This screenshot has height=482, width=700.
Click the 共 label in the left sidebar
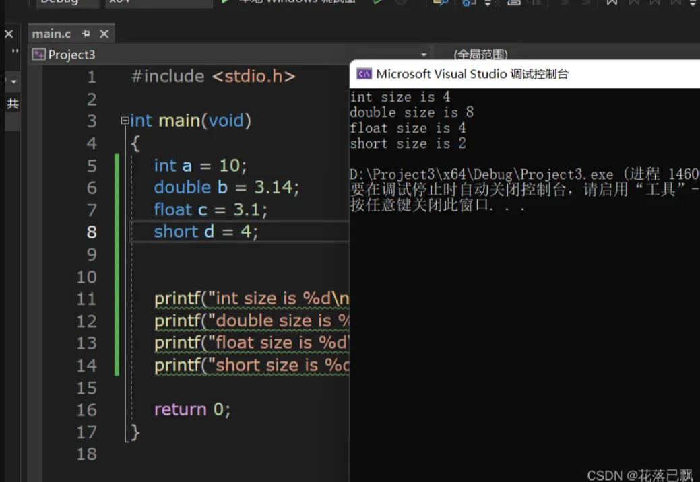coord(13,104)
